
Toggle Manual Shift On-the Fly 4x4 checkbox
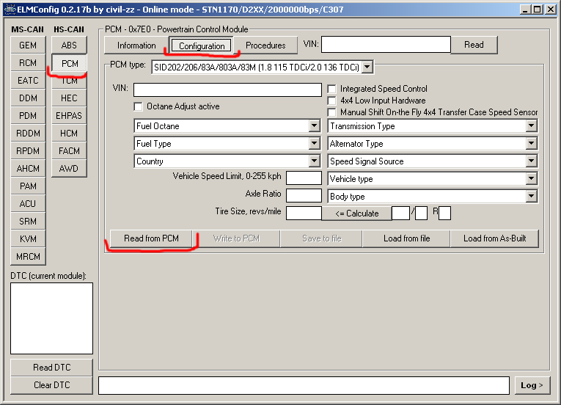(332, 112)
